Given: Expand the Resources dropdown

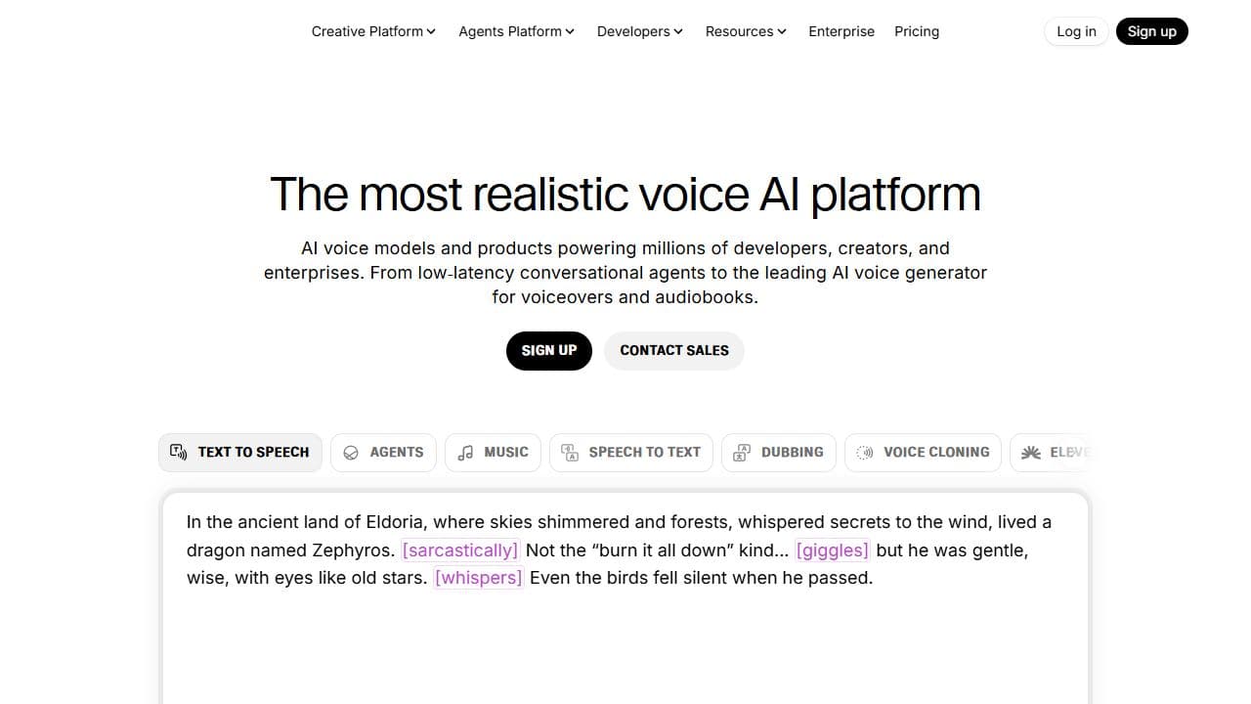Looking at the screenshot, I should (x=745, y=31).
